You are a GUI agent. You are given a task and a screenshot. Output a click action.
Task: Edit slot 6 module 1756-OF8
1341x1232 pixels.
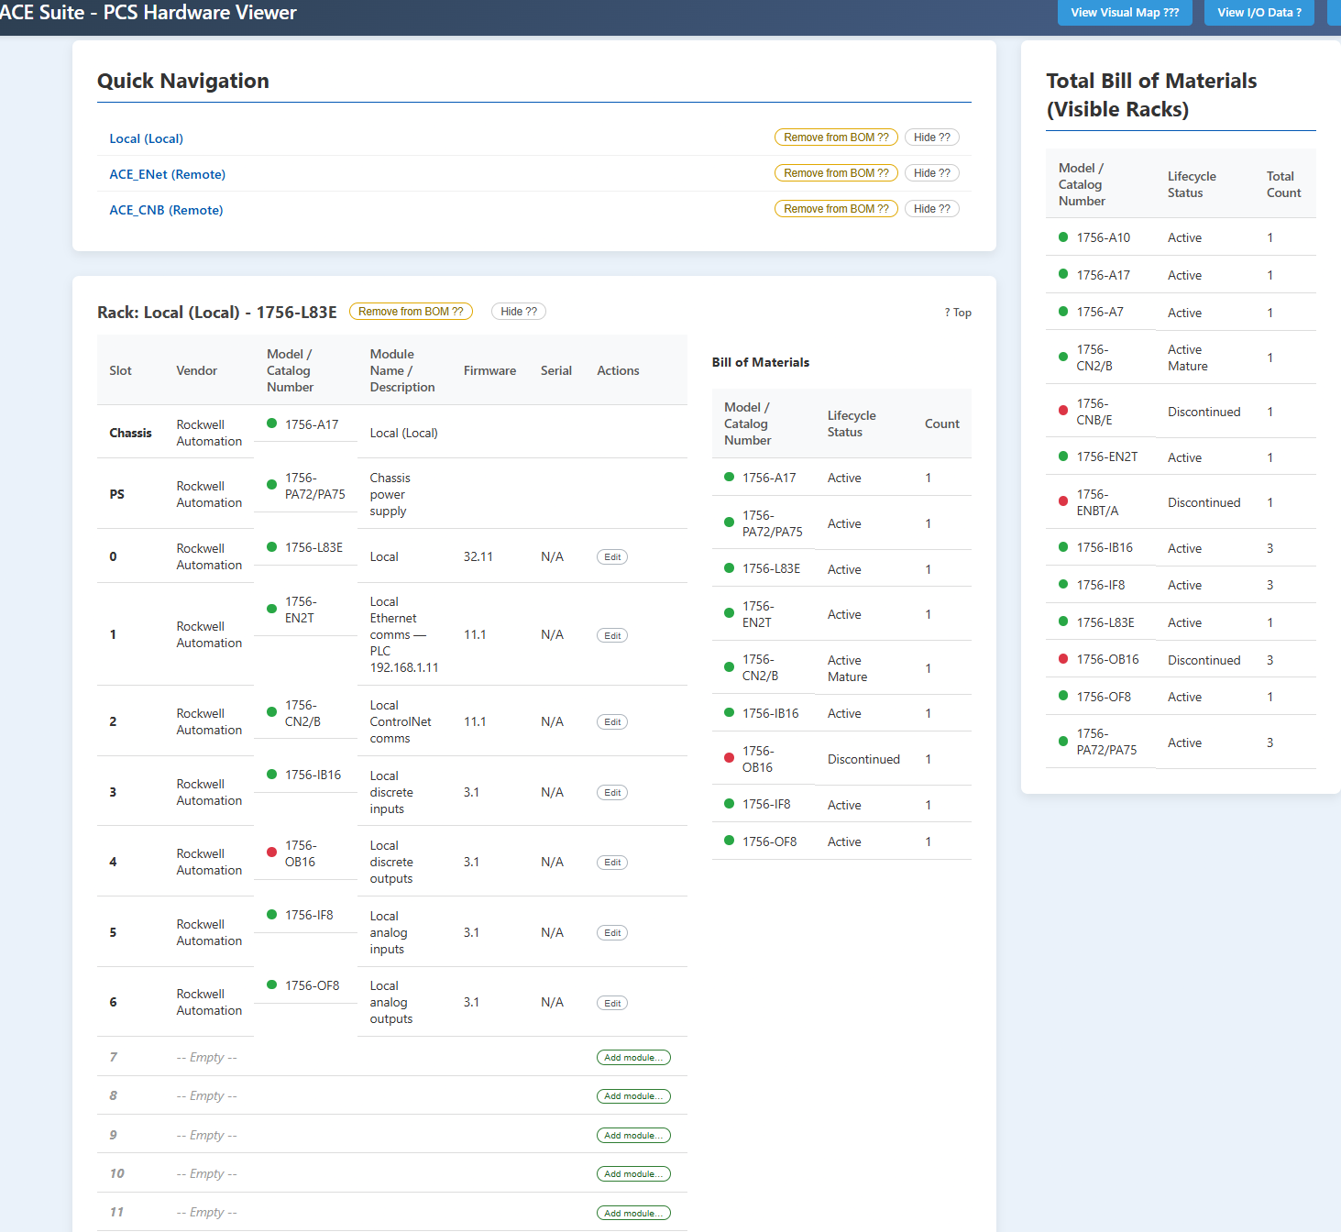[x=612, y=1003]
